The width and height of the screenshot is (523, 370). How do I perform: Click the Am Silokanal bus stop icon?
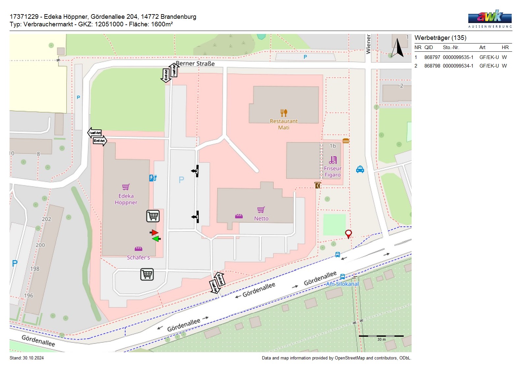point(342,277)
